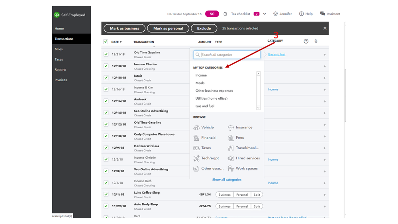Click the attachment paperclip column icon

(x=316, y=41)
